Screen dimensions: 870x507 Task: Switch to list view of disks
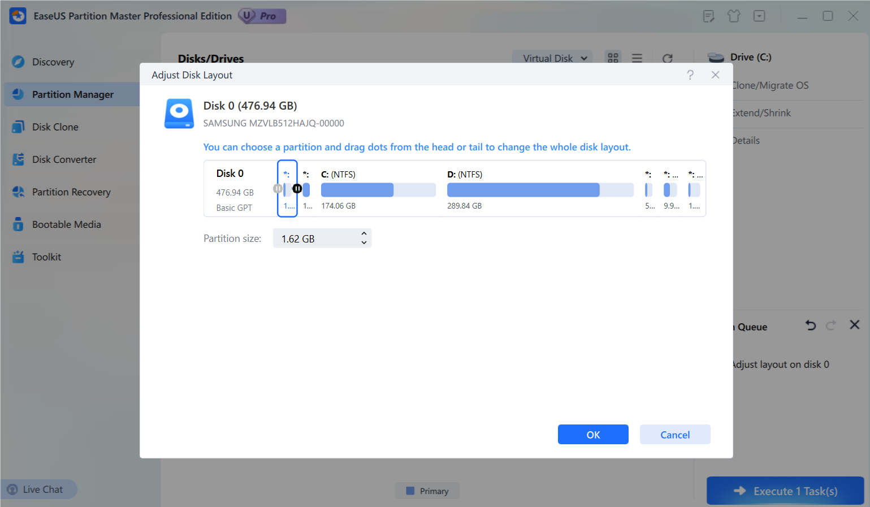click(x=637, y=58)
